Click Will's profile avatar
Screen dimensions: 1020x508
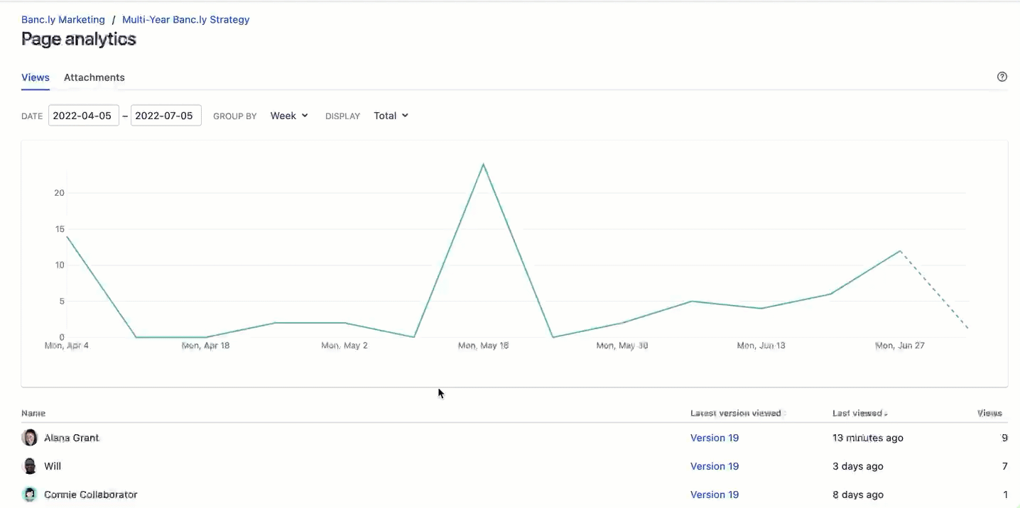(29, 466)
